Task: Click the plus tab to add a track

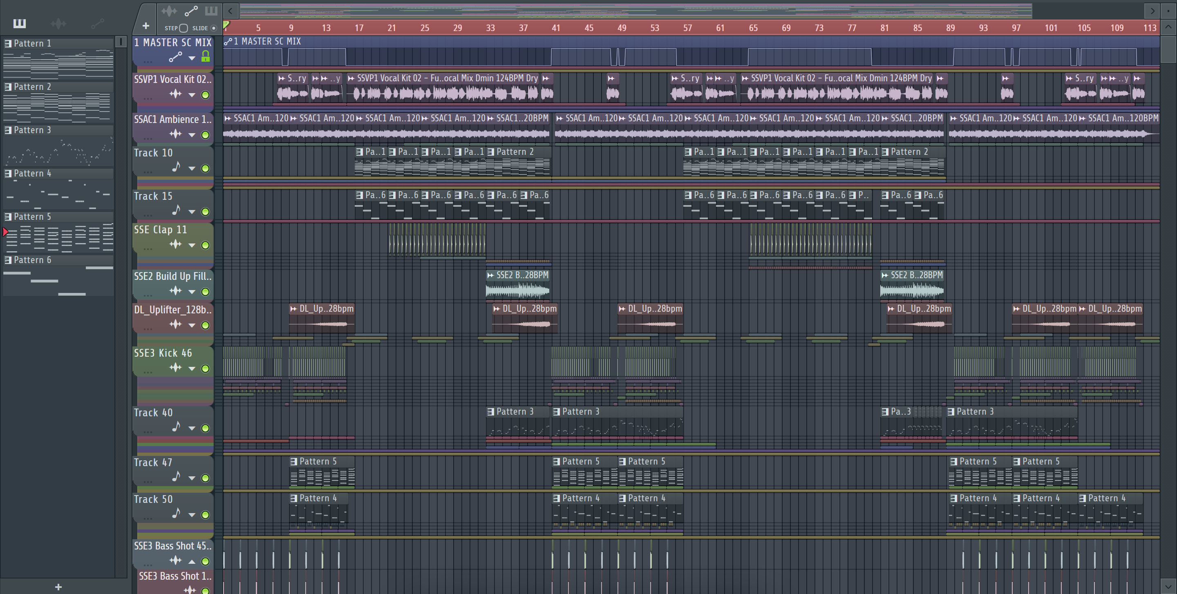Action: click(146, 26)
